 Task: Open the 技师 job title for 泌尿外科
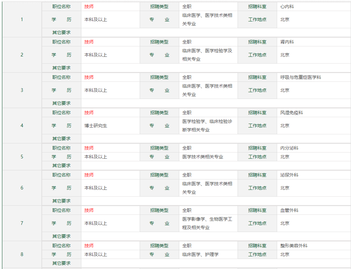(x=89, y=175)
